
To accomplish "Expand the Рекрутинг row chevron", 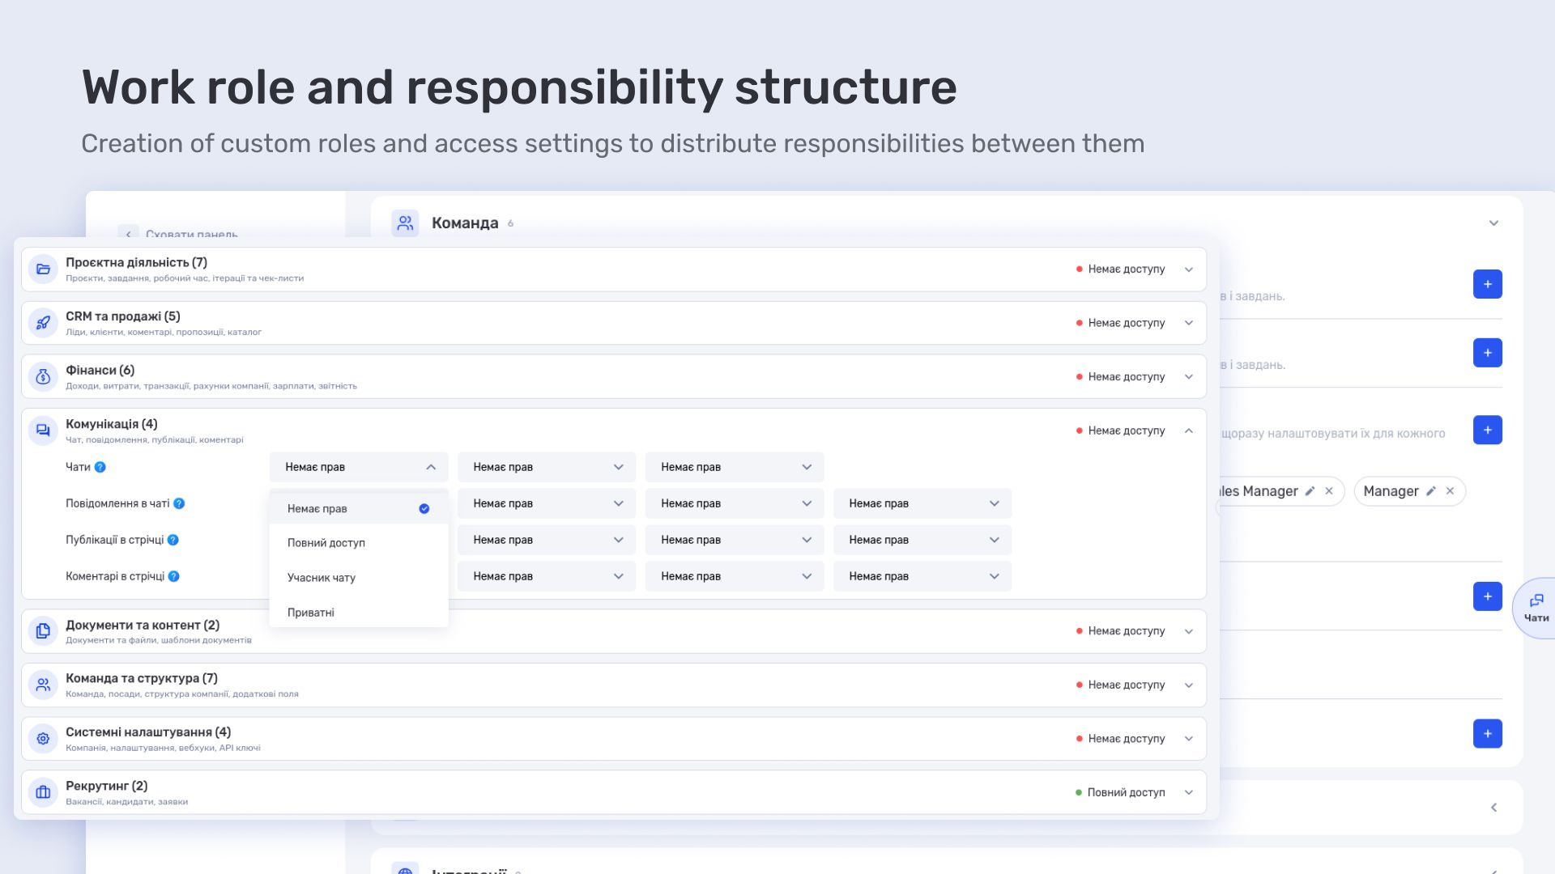I will tap(1189, 792).
